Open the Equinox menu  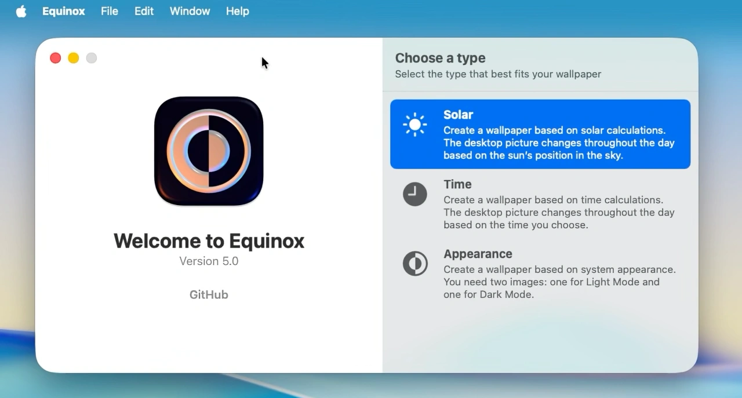pos(63,11)
